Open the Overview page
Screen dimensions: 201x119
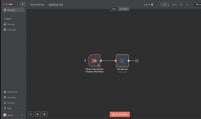pyautogui.click(x=13, y=10)
